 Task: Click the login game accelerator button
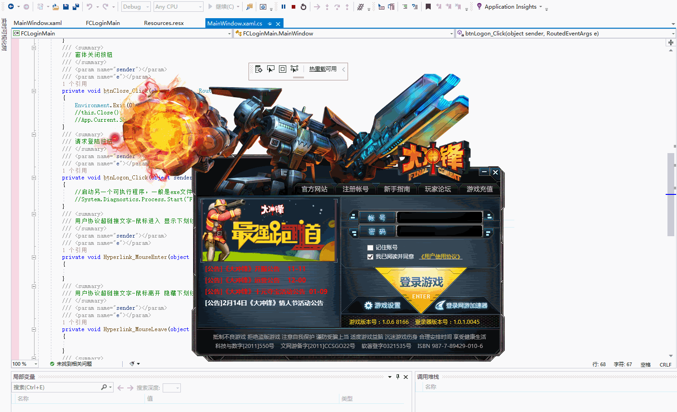pos(462,306)
